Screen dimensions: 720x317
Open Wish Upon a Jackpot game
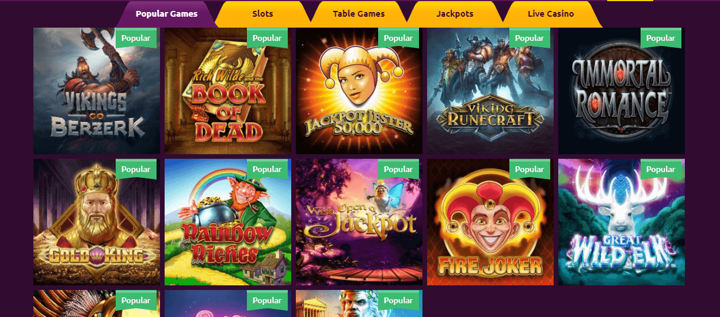(x=359, y=222)
